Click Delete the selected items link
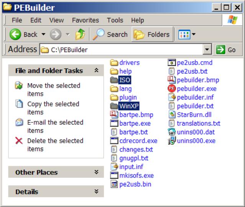The height and width of the screenshot is (207, 245). [x=55, y=145]
